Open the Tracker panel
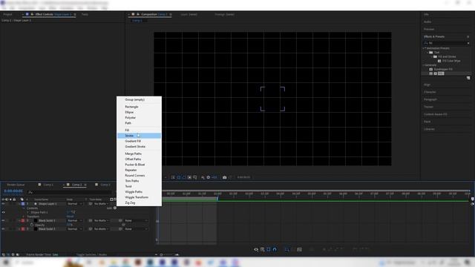Image resolution: width=475 pixels, height=267 pixels. [428, 107]
